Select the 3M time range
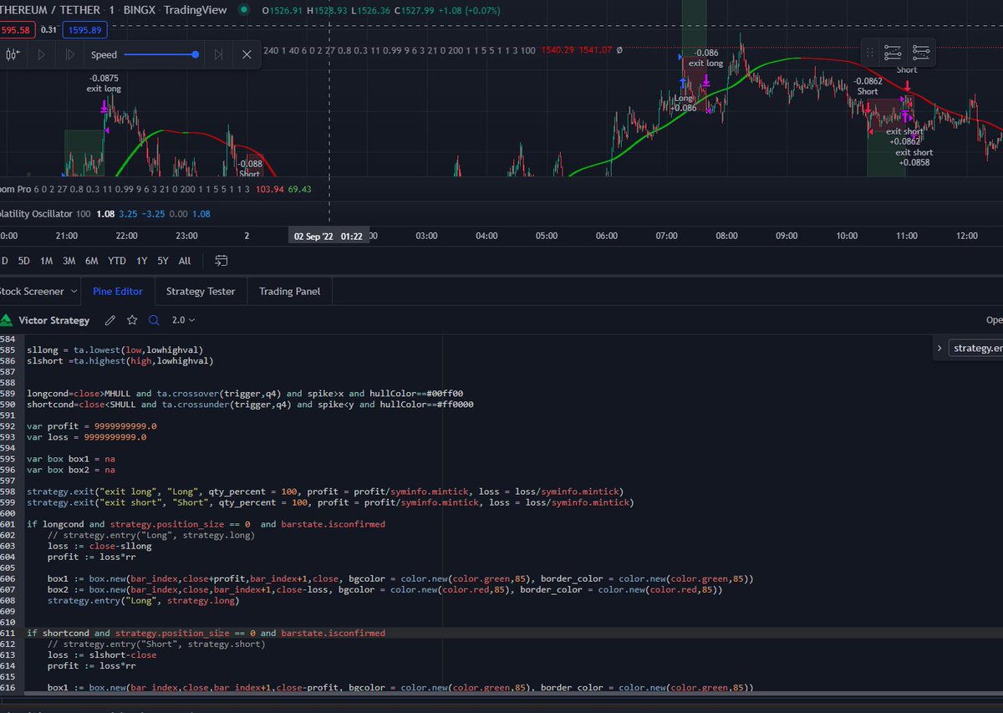1003x713 pixels. pyautogui.click(x=69, y=261)
